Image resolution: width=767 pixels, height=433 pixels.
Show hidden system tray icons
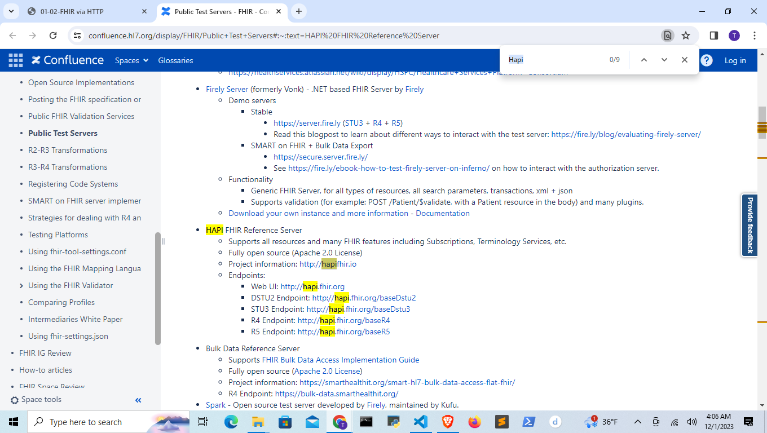(638, 422)
